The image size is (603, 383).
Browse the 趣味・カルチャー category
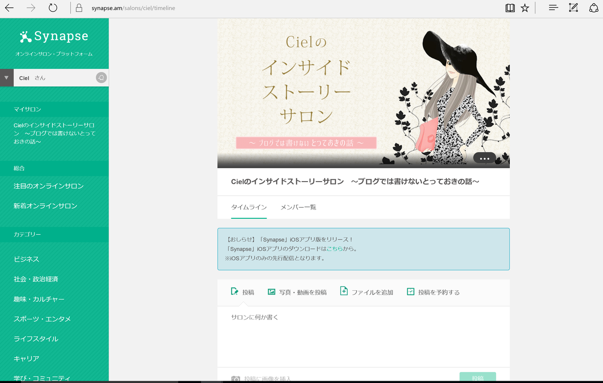(x=39, y=299)
